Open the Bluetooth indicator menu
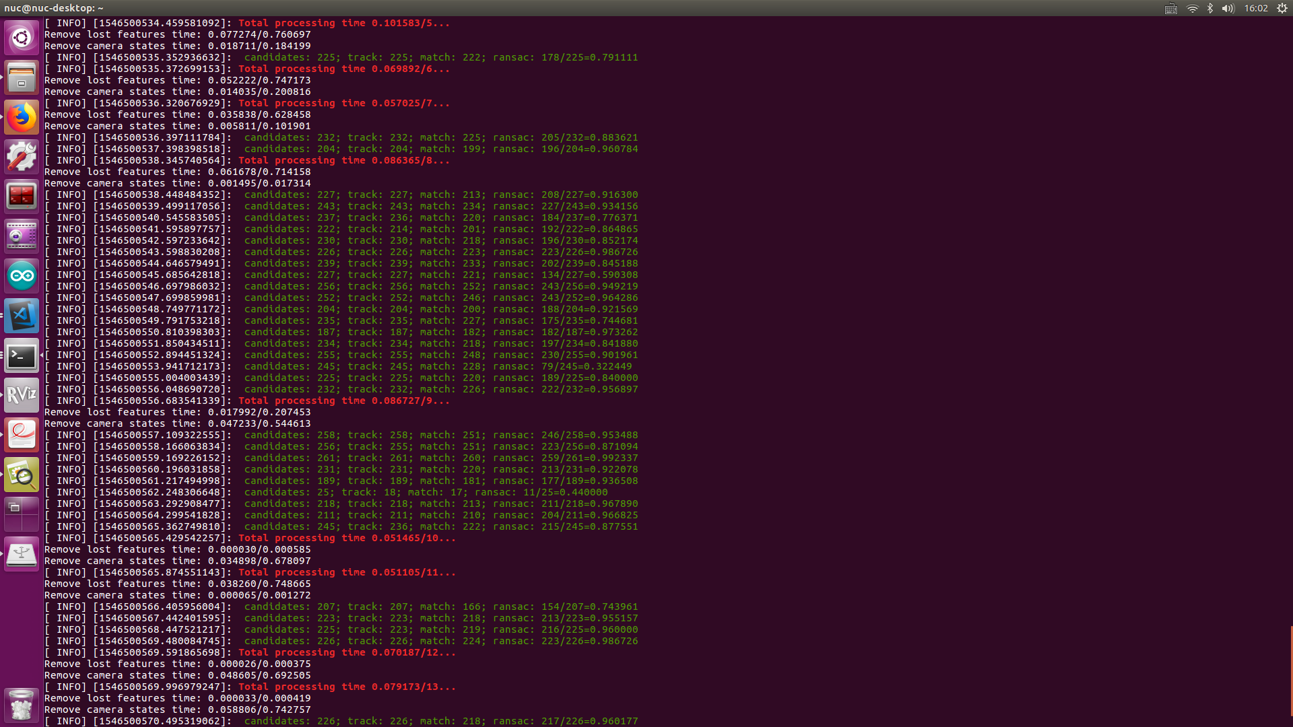Viewport: 1293px width, 727px height. pyautogui.click(x=1209, y=9)
